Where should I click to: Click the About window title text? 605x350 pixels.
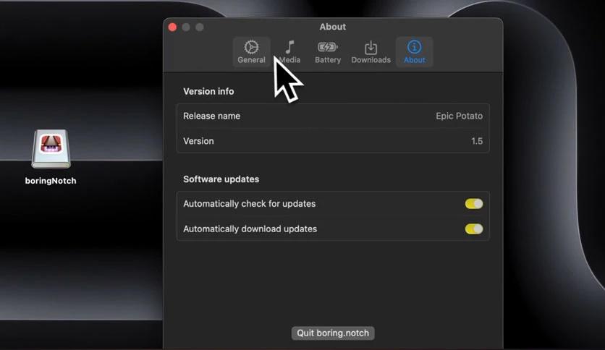point(333,27)
